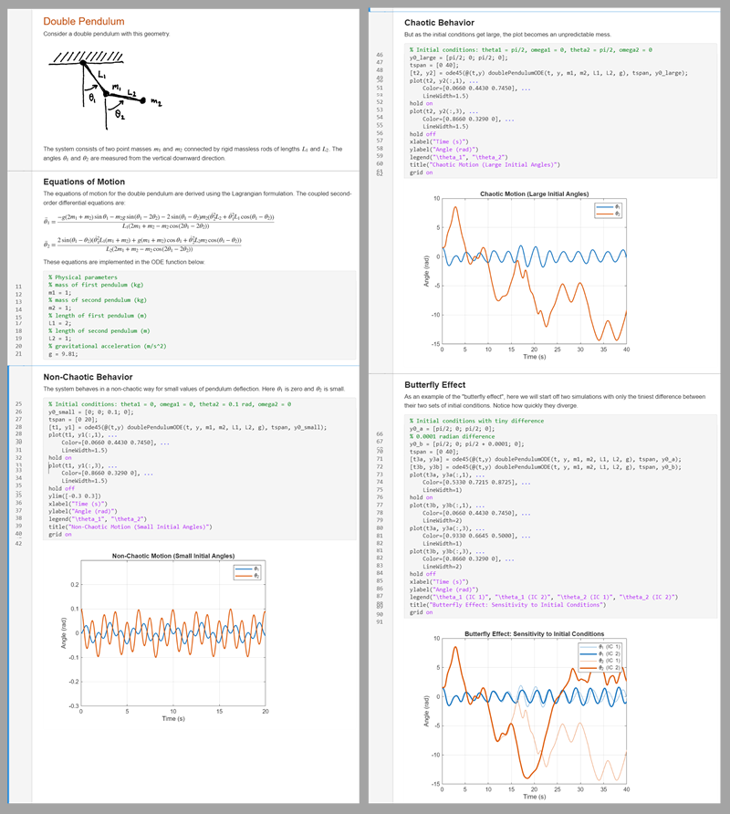Select the Non-Chaotic Motion plot legend
730x814 pixels.
tap(247, 572)
